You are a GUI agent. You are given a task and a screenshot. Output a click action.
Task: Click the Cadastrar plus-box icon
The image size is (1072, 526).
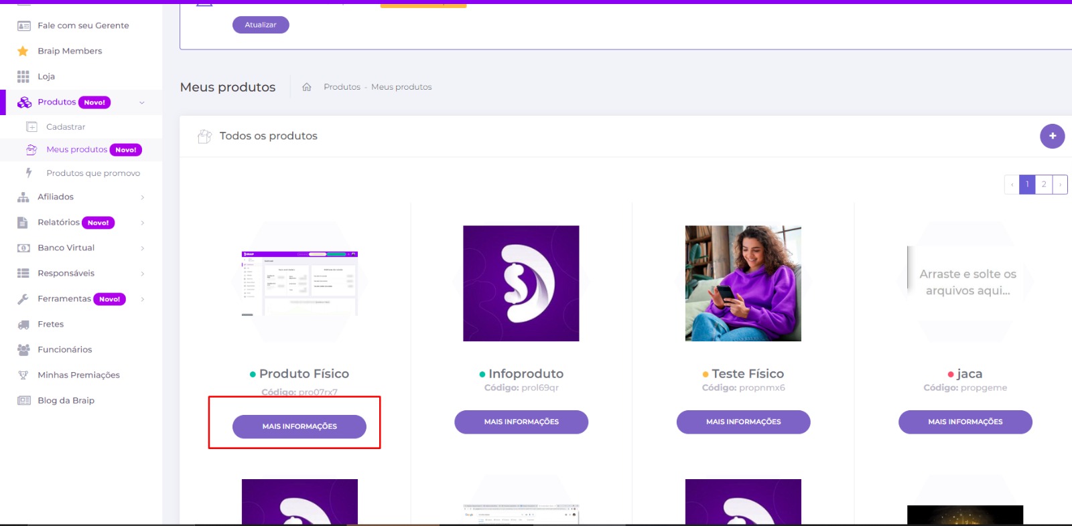pyautogui.click(x=31, y=127)
